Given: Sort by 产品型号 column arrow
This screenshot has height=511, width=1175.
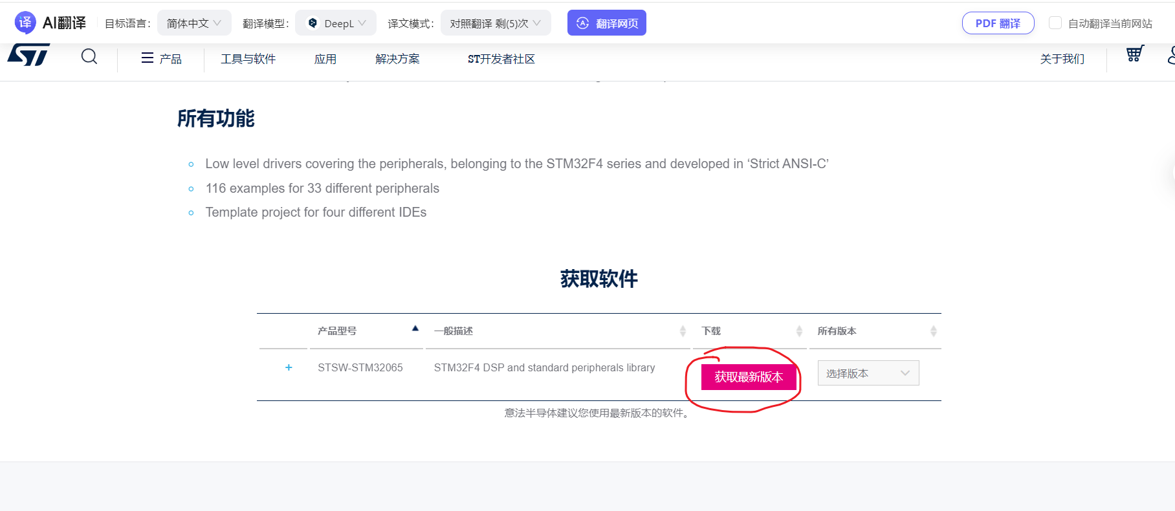Looking at the screenshot, I should tap(415, 329).
